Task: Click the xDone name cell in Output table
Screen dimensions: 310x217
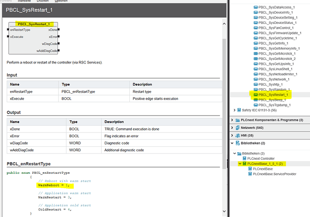Action: [x=36, y=129]
